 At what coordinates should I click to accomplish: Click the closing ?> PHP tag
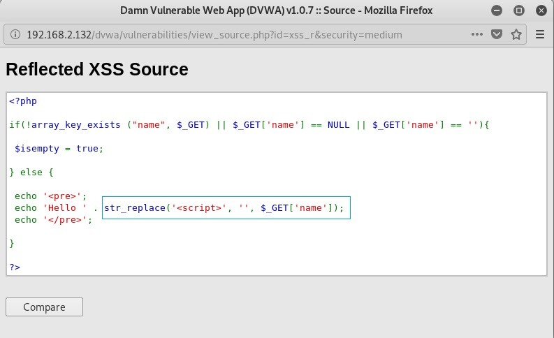pyautogui.click(x=15, y=267)
